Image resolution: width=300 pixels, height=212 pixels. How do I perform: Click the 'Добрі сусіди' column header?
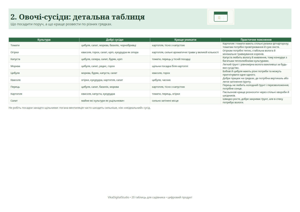click(x=115, y=40)
